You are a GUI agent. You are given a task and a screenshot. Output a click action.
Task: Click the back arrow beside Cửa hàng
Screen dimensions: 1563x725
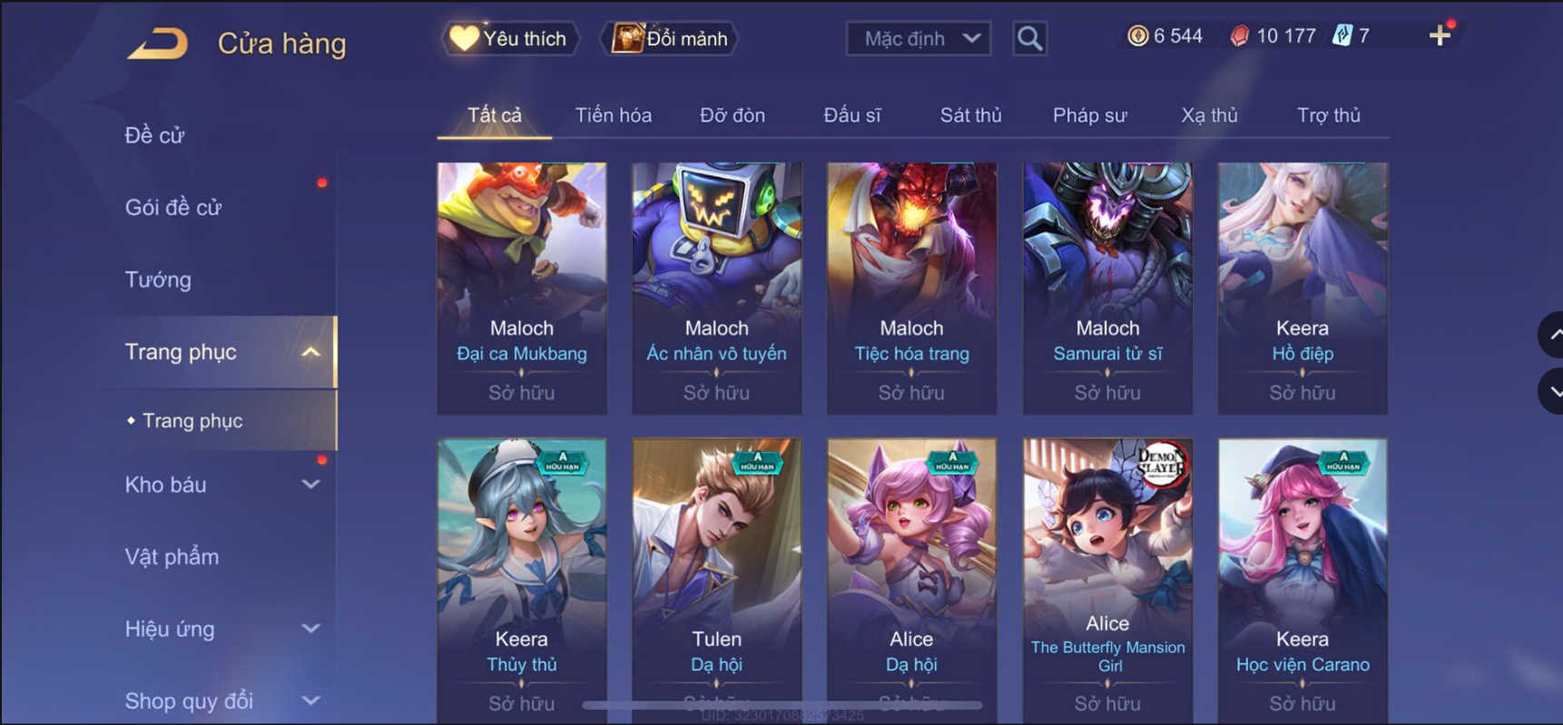point(157,43)
